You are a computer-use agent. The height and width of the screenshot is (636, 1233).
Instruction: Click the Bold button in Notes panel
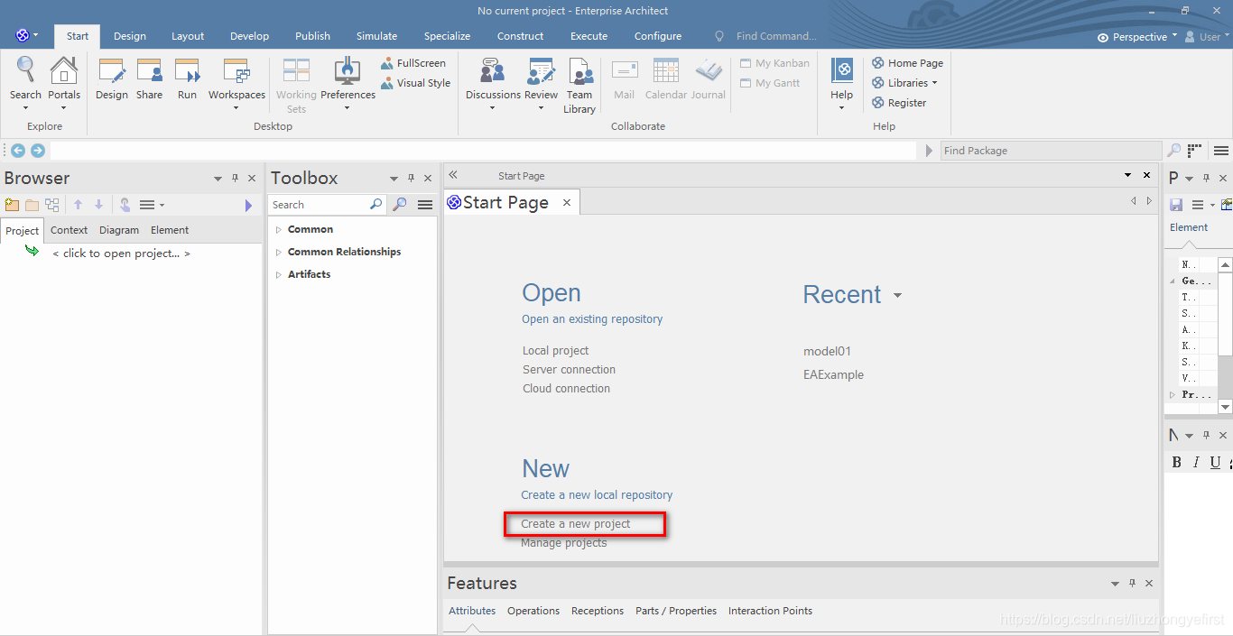point(1176,462)
